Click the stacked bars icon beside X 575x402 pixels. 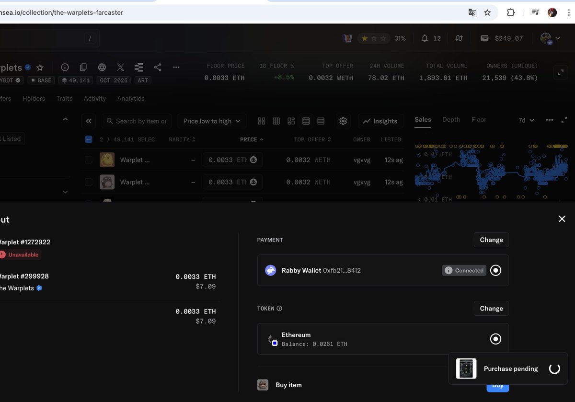coord(139,68)
